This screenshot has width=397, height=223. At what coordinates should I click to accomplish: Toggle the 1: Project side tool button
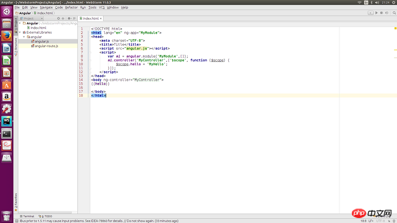[16, 25]
